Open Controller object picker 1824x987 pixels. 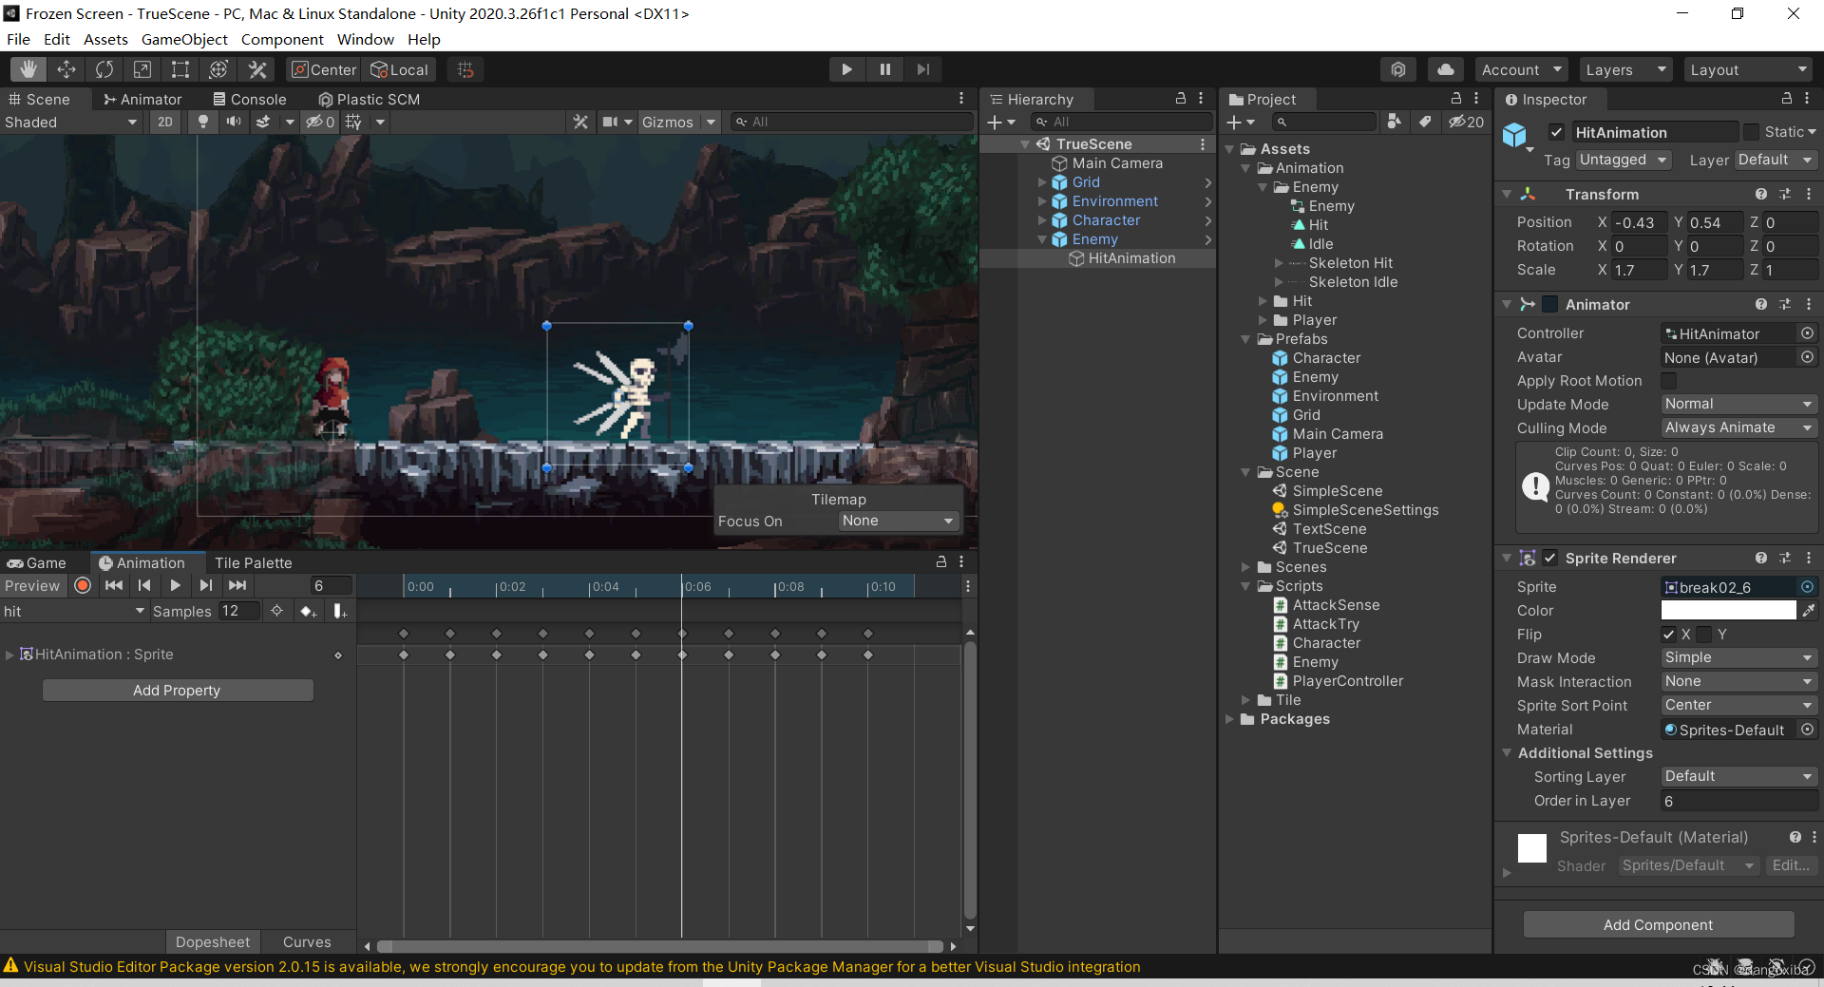click(1808, 333)
